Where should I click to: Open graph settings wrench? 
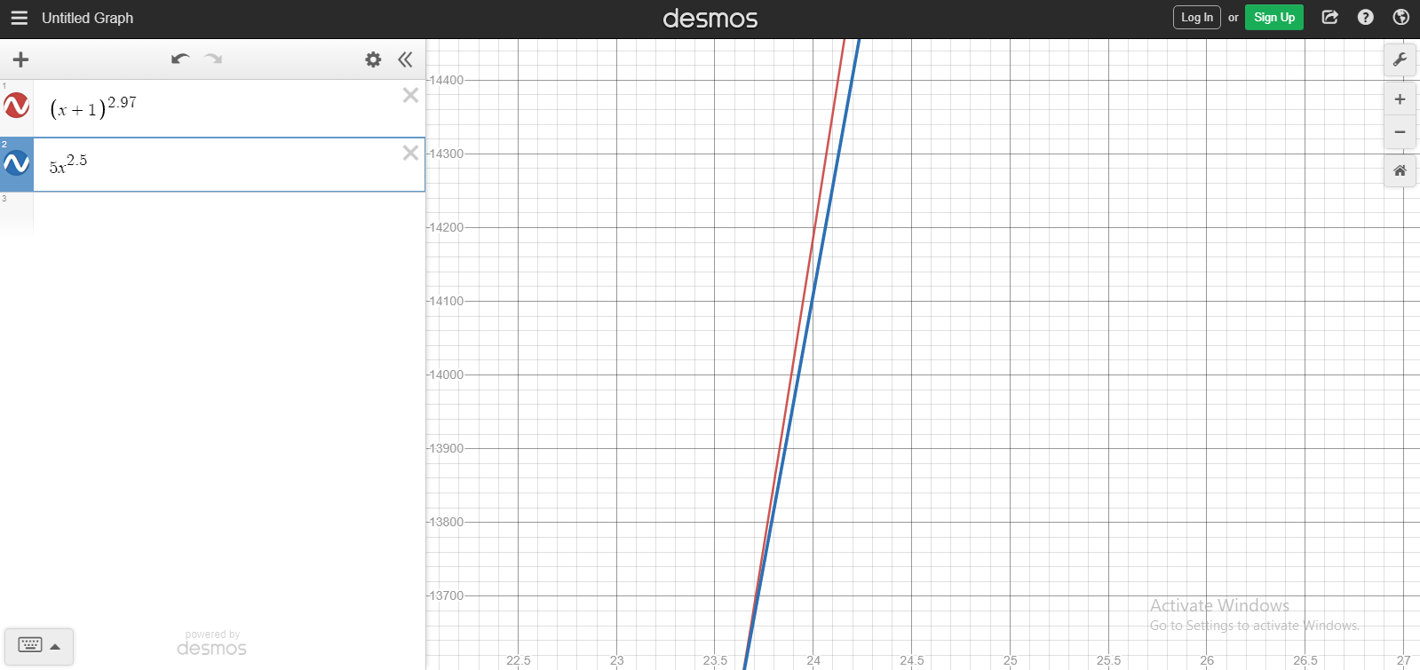click(1400, 60)
